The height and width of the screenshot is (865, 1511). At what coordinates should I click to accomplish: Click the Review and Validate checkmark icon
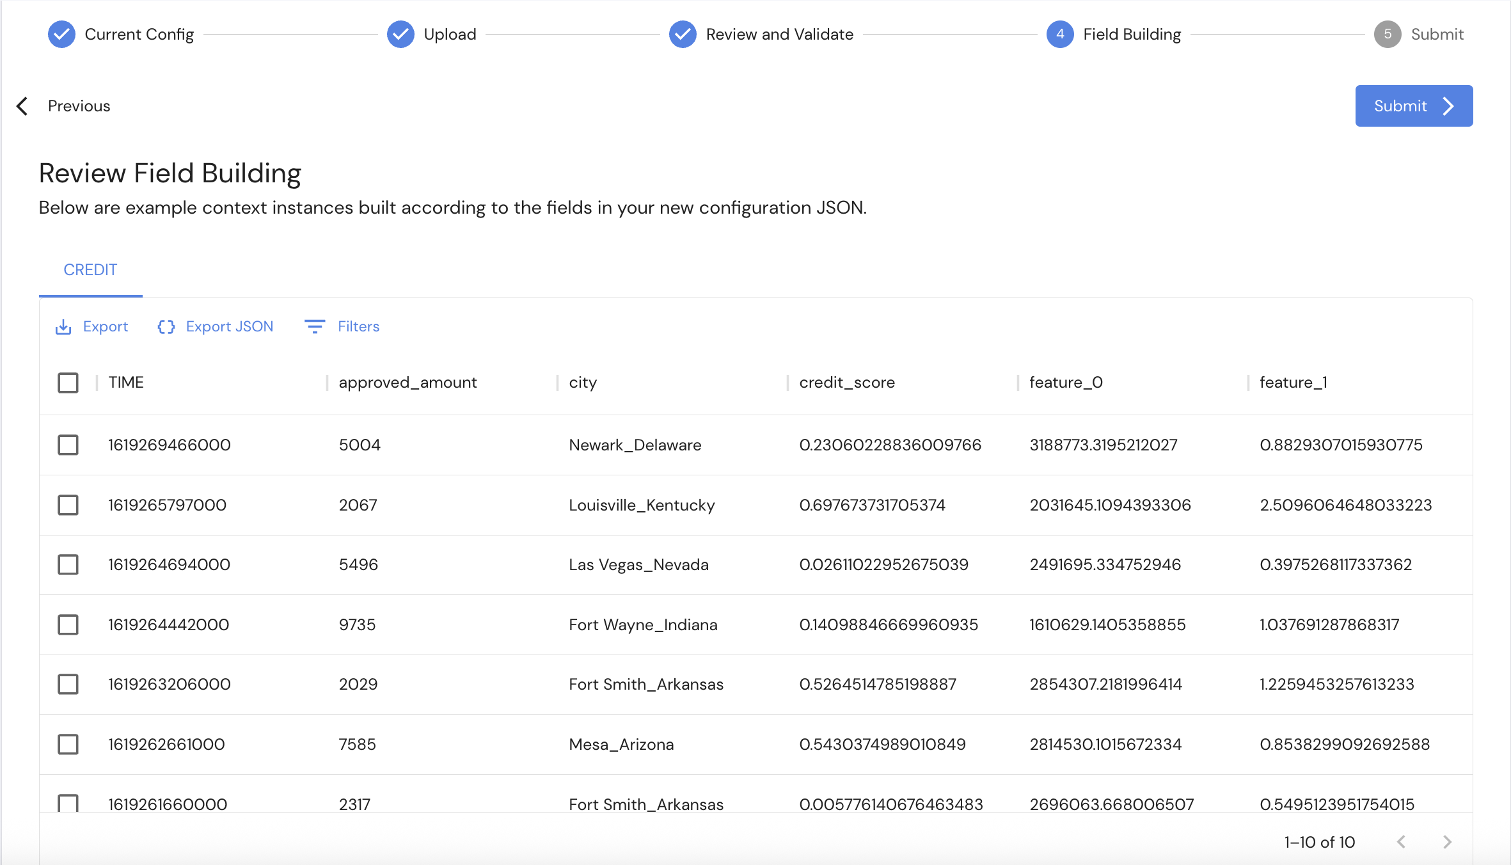(x=683, y=34)
